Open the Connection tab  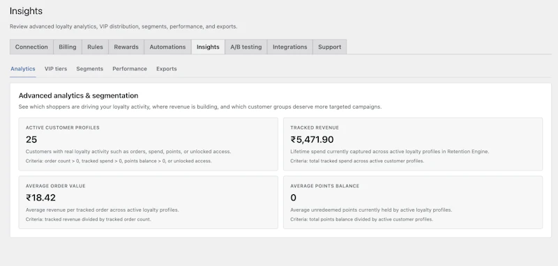coord(31,47)
